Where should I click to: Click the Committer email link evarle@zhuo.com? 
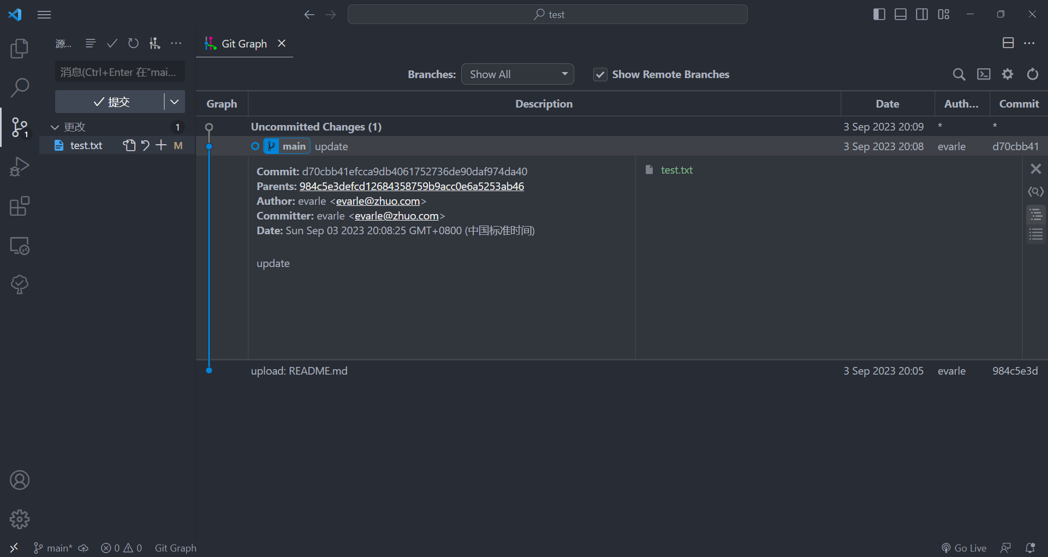point(397,216)
